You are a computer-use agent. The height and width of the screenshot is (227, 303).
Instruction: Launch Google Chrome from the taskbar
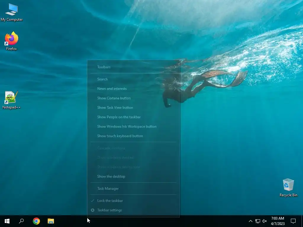click(36, 221)
